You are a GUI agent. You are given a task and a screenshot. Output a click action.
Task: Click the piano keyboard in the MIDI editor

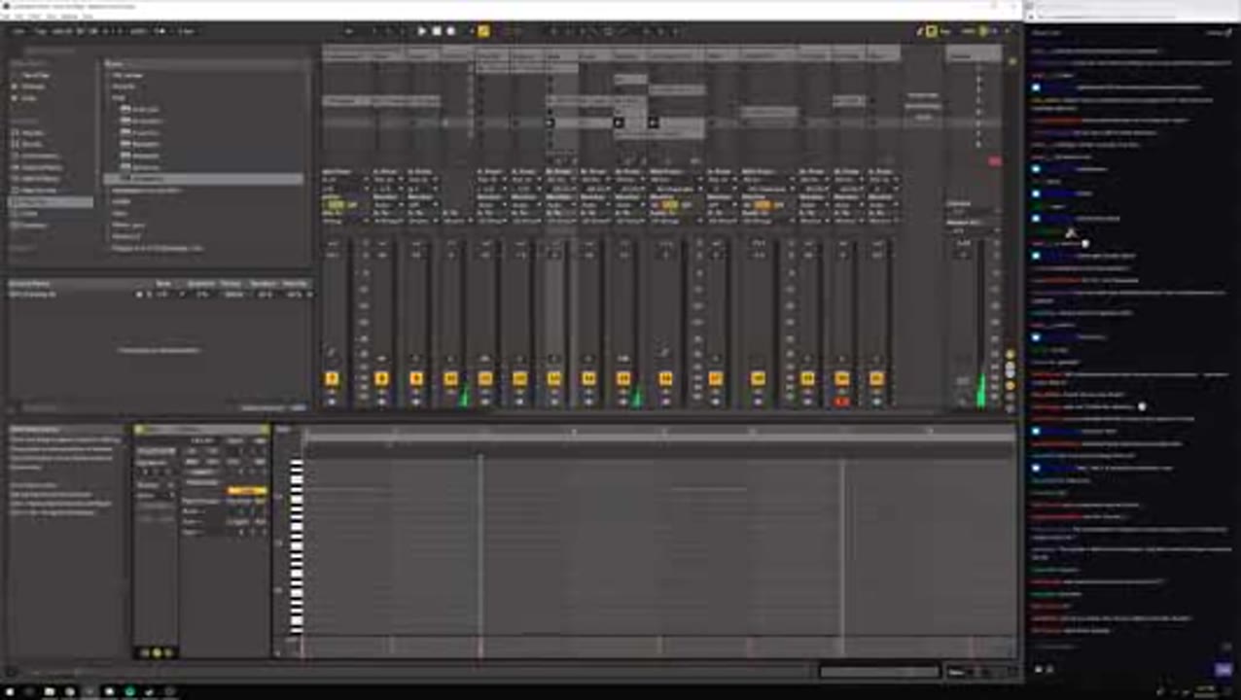[x=297, y=546]
